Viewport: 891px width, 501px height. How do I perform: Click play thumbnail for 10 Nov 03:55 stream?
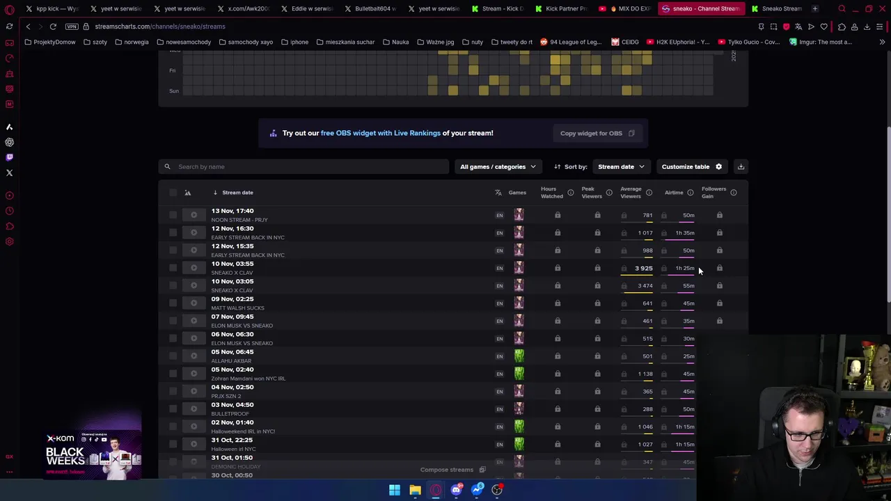pos(194,268)
